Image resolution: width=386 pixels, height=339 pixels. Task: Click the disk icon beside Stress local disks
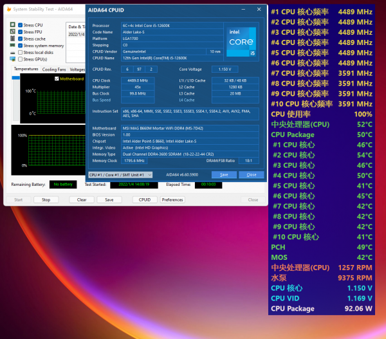pyautogui.click(x=13, y=53)
